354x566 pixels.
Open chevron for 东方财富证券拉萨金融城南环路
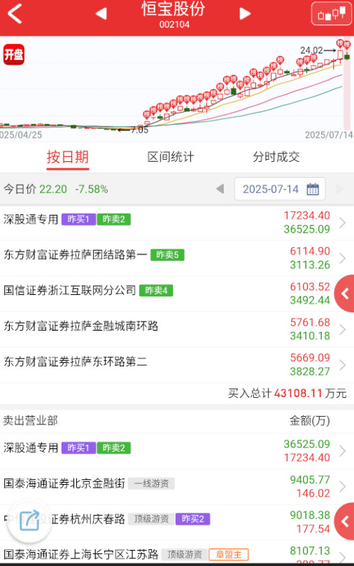343,329
